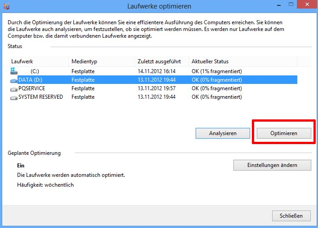318x228 pixels.
Task: Click the Windows icon of drive (C:)
Action: point(13,71)
